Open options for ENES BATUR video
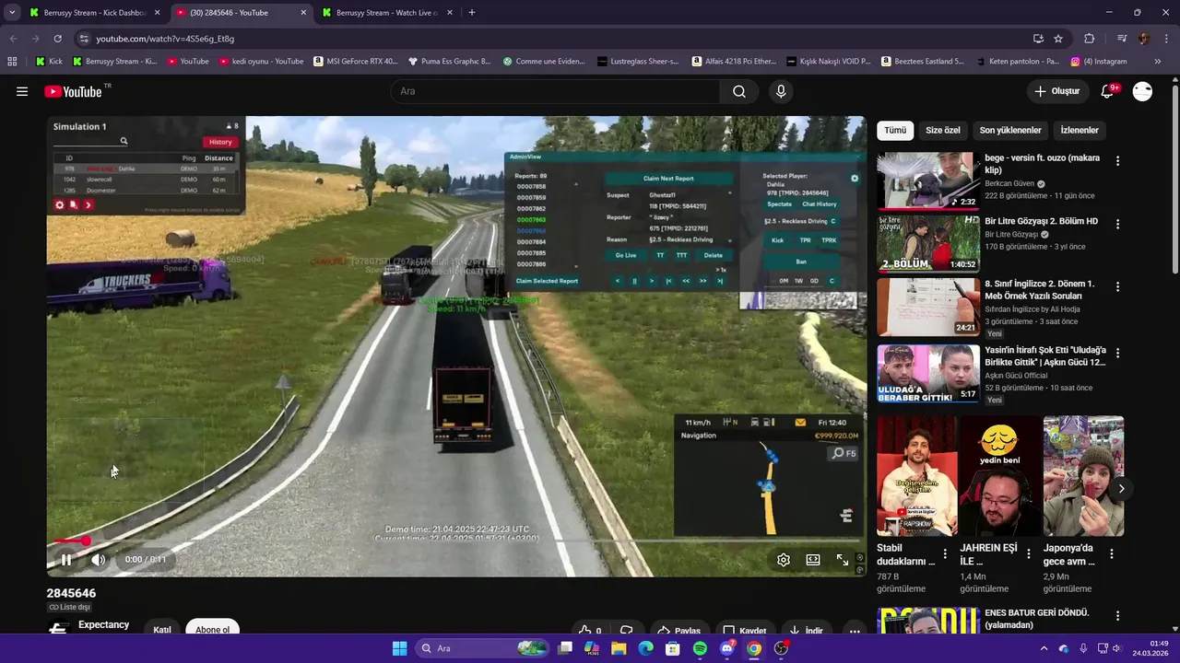 (x=1117, y=616)
